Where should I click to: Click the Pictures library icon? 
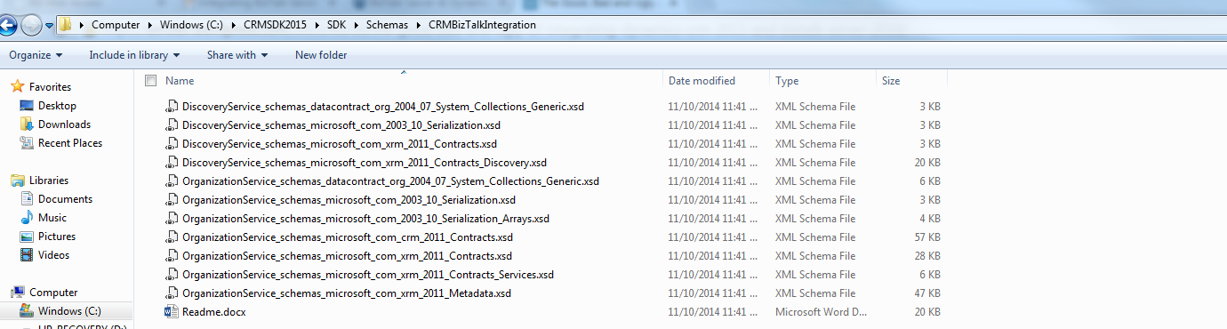[27, 237]
